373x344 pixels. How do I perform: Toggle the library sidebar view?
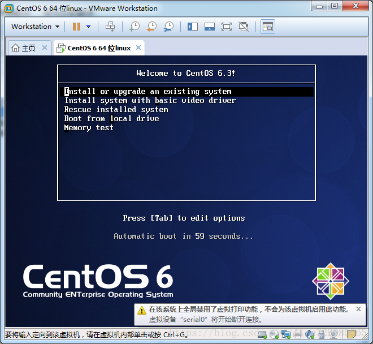click(193, 27)
